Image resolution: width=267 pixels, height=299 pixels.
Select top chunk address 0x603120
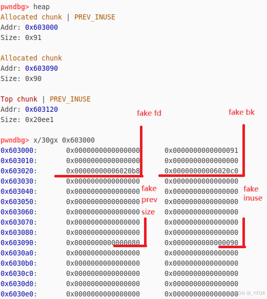(42, 109)
